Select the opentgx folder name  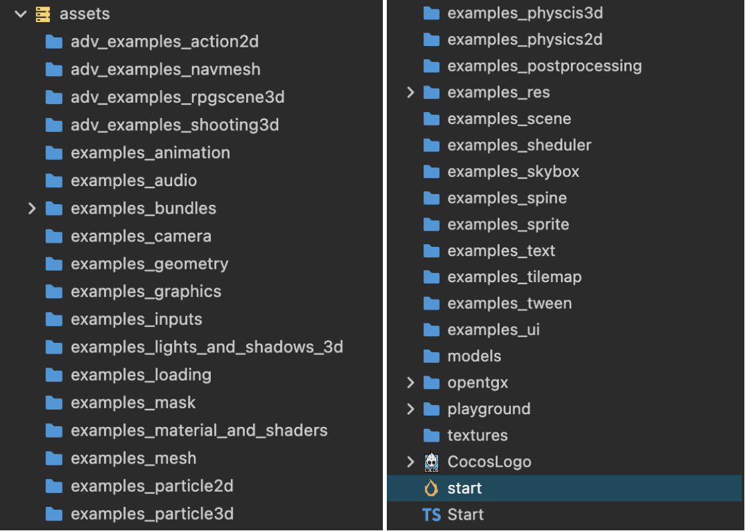(478, 383)
